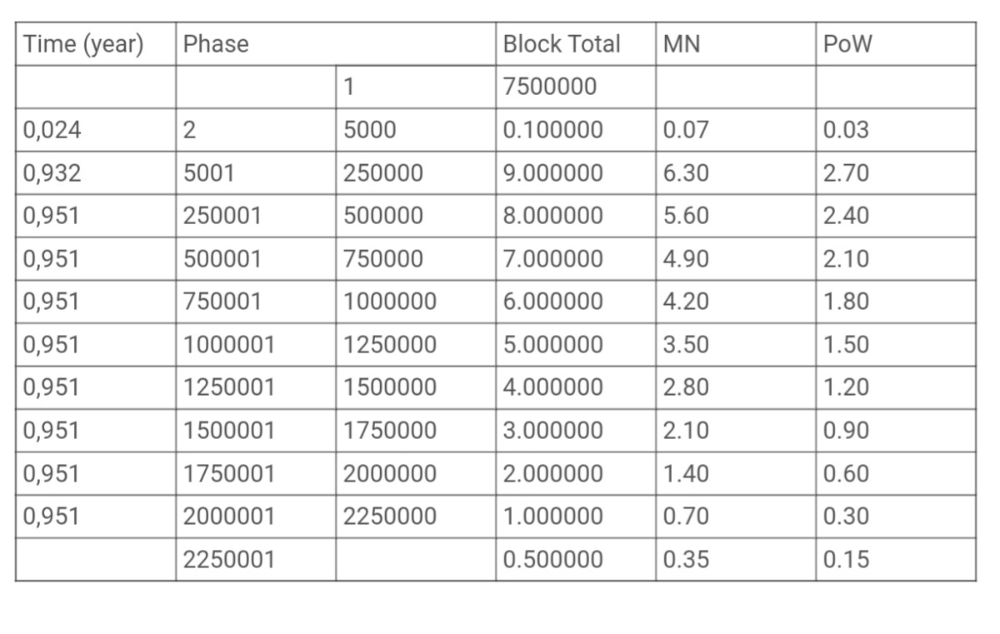Select the MN column header
Screen dimensions: 1000x634
736,44
